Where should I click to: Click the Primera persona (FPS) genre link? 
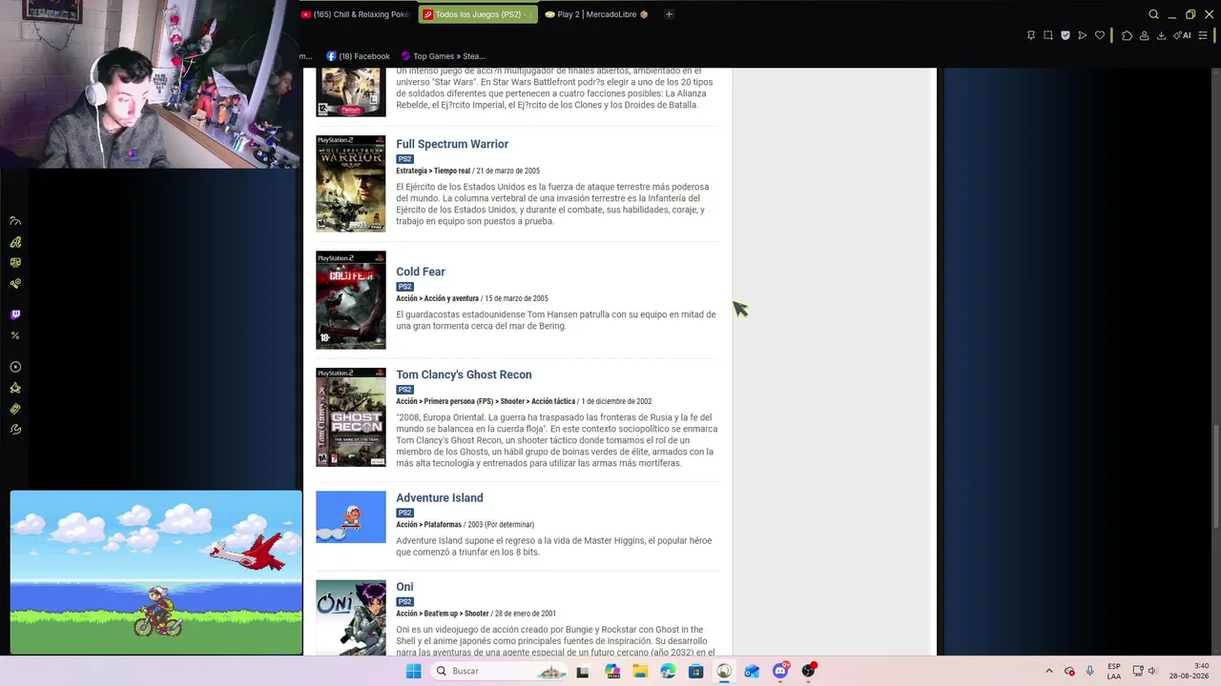pos(459,402)
